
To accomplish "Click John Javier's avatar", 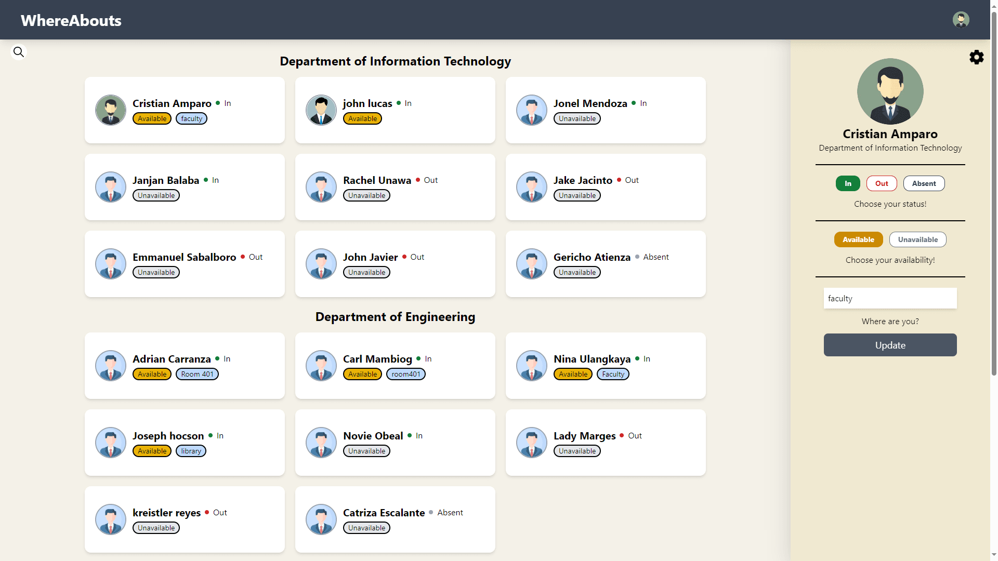I will click(x=321, y=264).
